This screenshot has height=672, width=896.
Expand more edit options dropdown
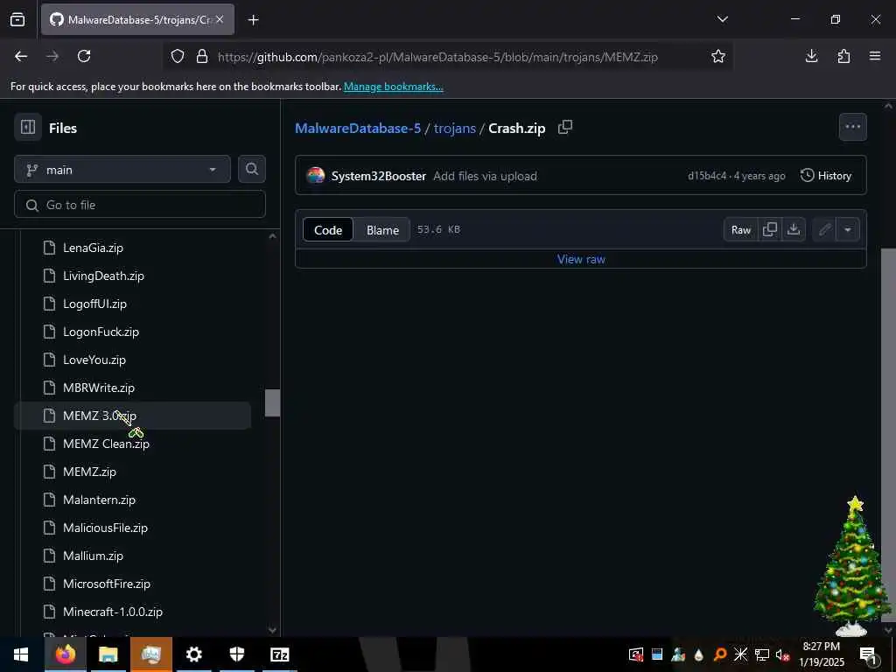pyautogui.click(x=847, y=230)
